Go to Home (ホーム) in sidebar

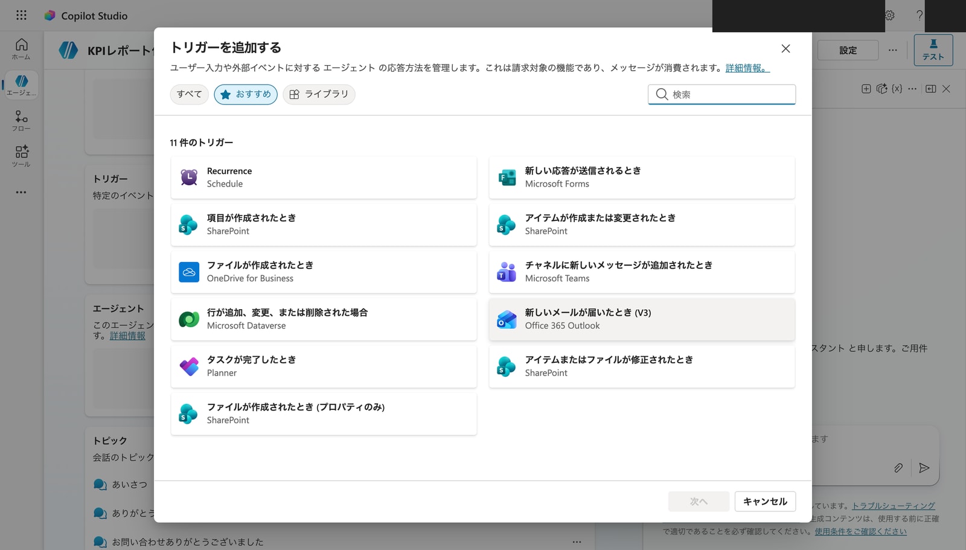pos(21,49)
